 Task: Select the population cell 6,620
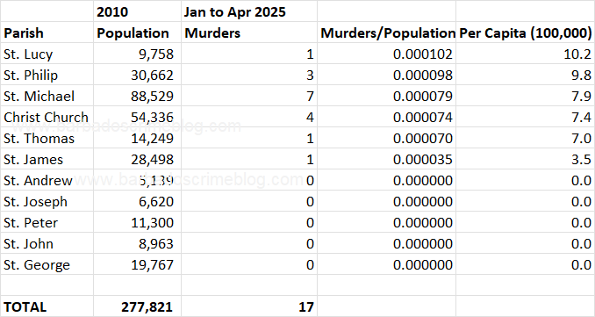click(137, 201)
